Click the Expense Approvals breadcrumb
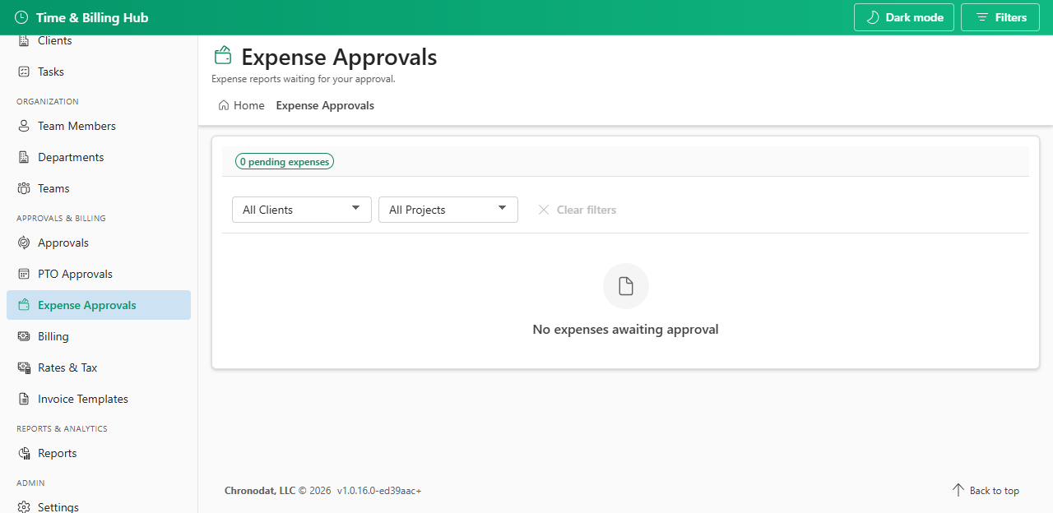Image resolution: width=1053 pixels, height=513 pixels. [325, 105]
